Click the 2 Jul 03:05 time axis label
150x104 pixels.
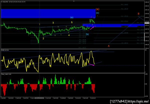18,98
